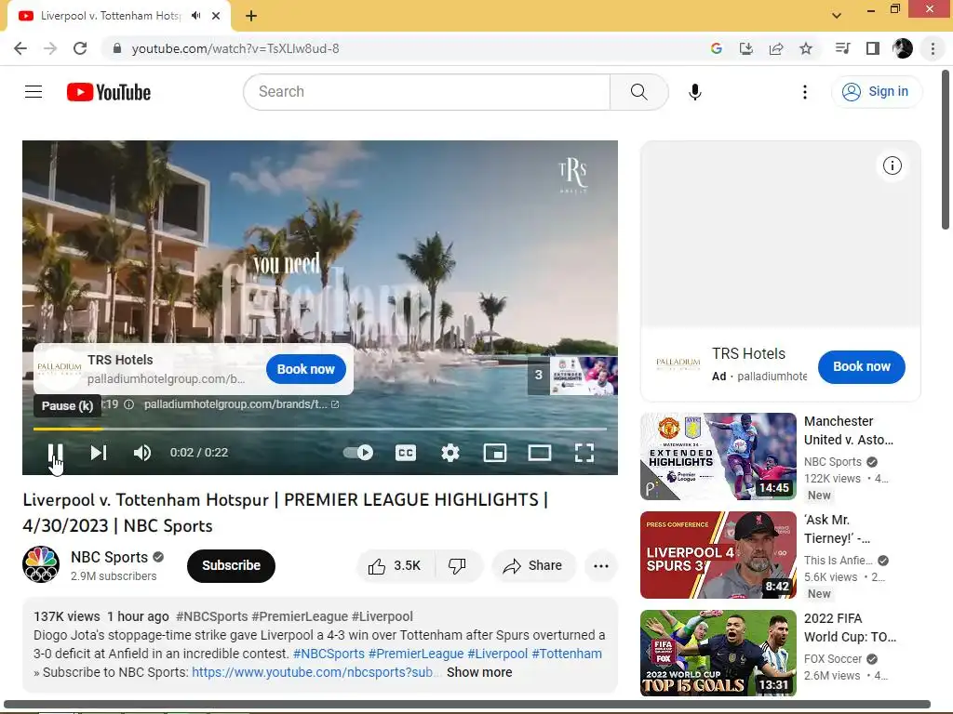The image size is (953, 714).
Task: Open 2022 World Cup Top 15 Goals thumbnail
Action: point(718,654)
